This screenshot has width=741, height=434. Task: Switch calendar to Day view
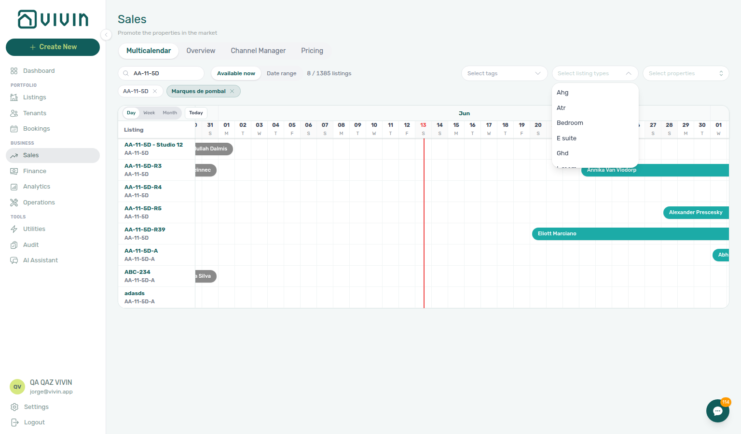131,113
